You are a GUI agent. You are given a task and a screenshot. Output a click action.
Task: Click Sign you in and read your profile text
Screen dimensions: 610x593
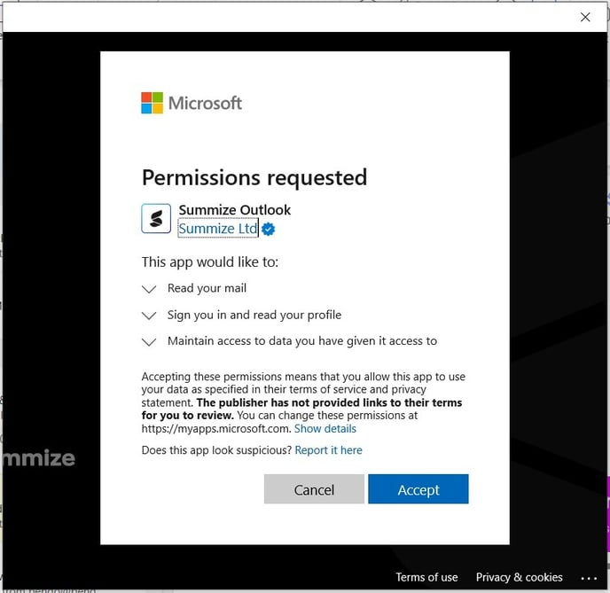(254, 315)
